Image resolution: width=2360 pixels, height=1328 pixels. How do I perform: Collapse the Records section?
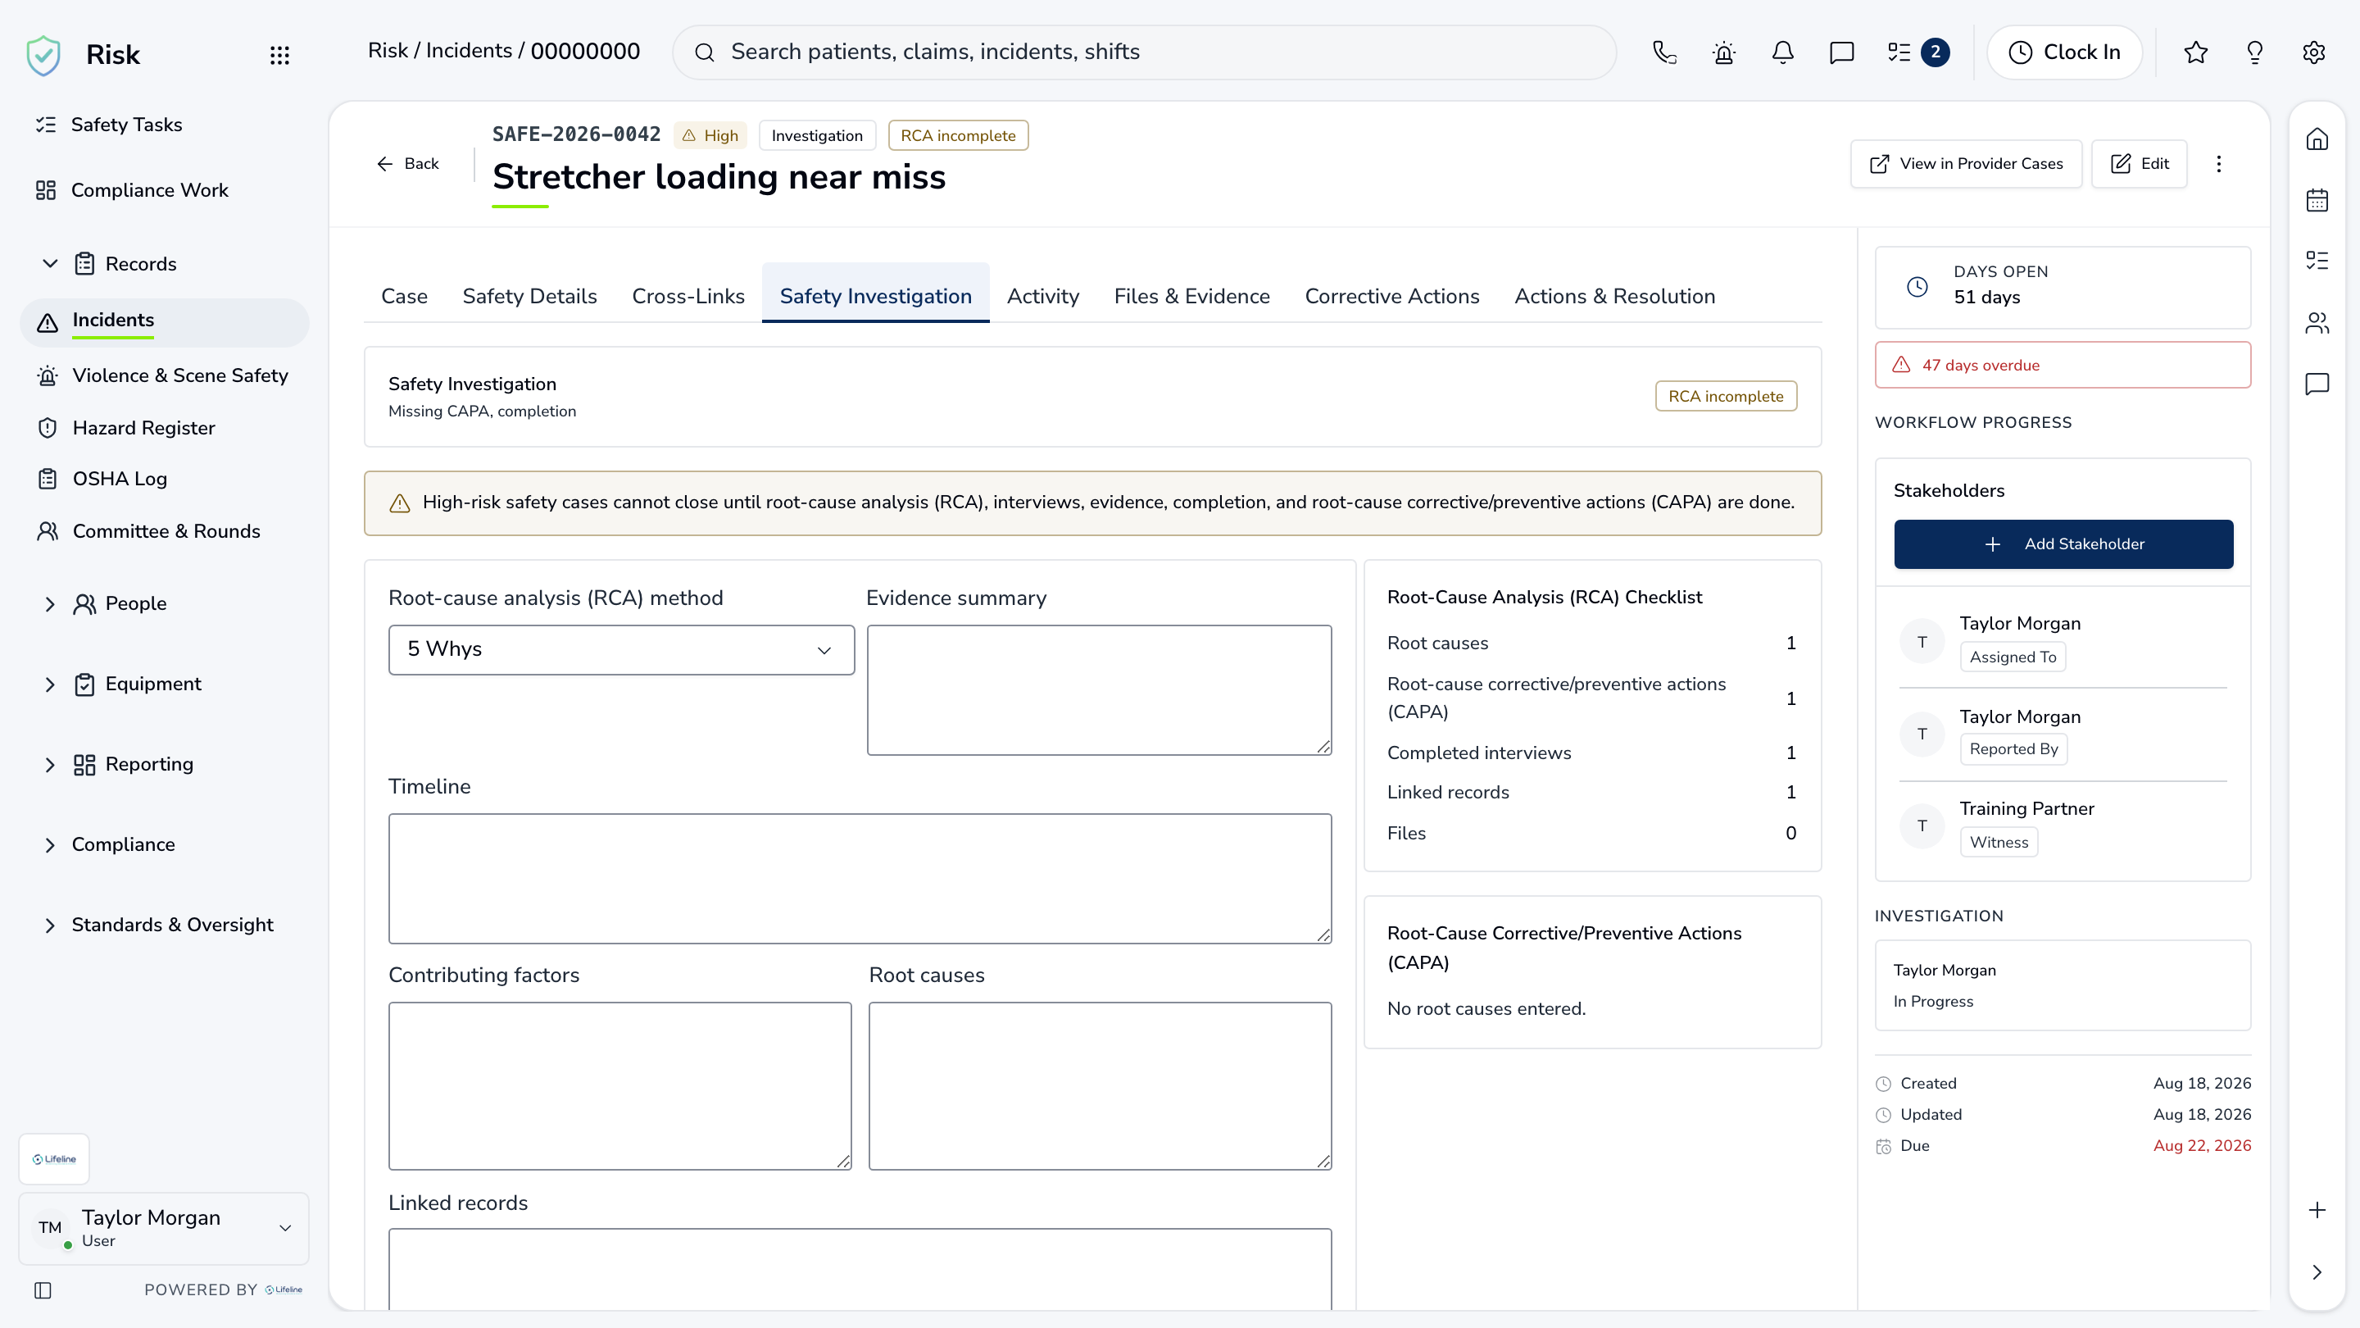coord(49,264)
